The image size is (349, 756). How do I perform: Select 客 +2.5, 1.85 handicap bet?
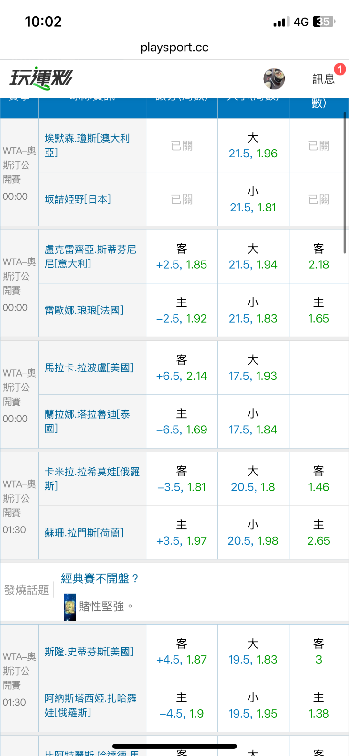point(181,257)
